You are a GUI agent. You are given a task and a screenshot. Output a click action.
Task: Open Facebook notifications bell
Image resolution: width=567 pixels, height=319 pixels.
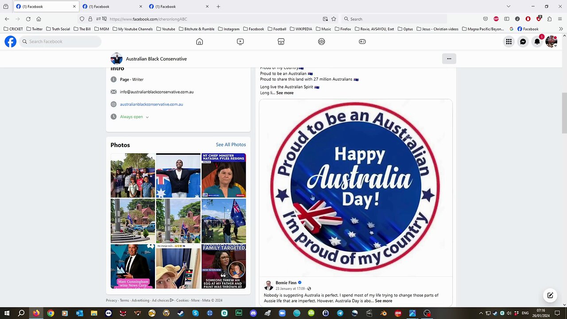pos(537,42)
